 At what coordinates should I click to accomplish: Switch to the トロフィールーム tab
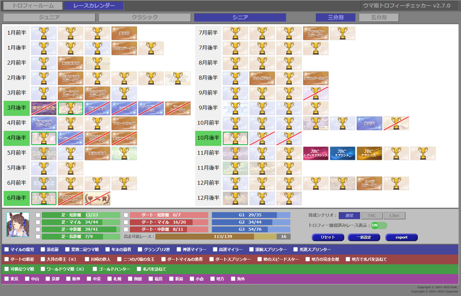pos(33,6)
